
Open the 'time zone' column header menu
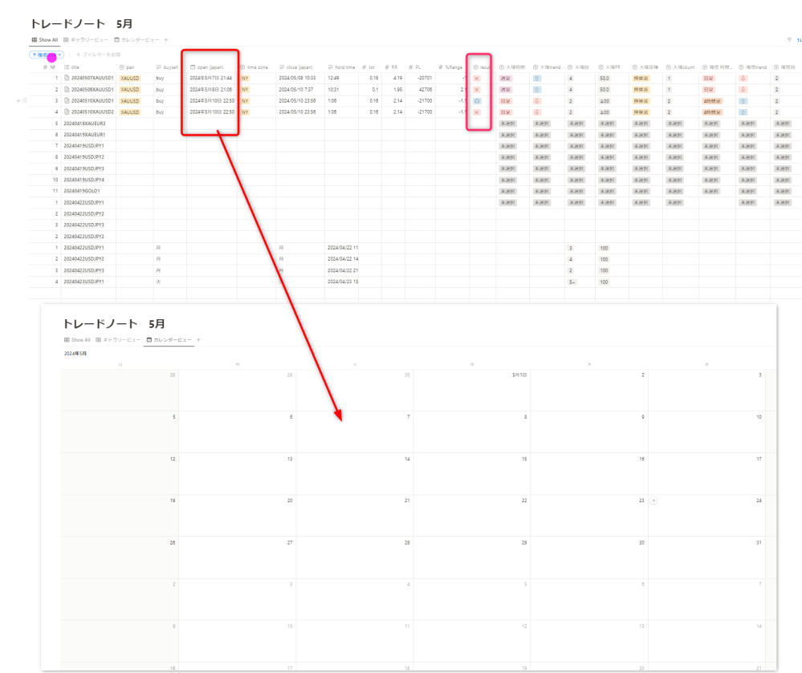tap(257, 67)
